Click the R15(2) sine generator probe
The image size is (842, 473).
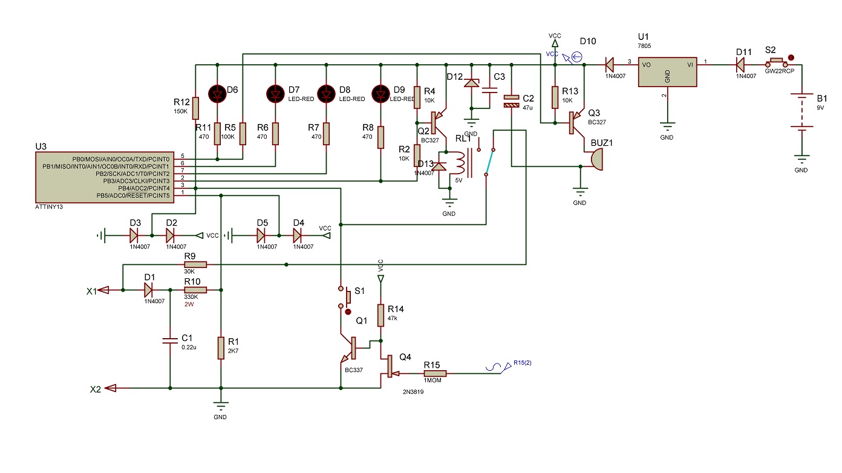click(495, 368)
